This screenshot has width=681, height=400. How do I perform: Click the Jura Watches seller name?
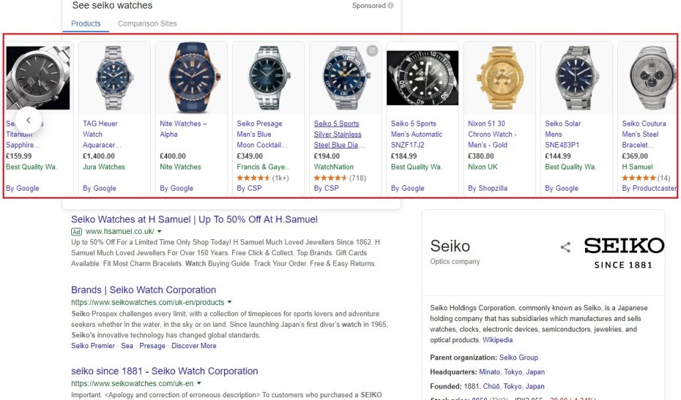click(104, 167)
